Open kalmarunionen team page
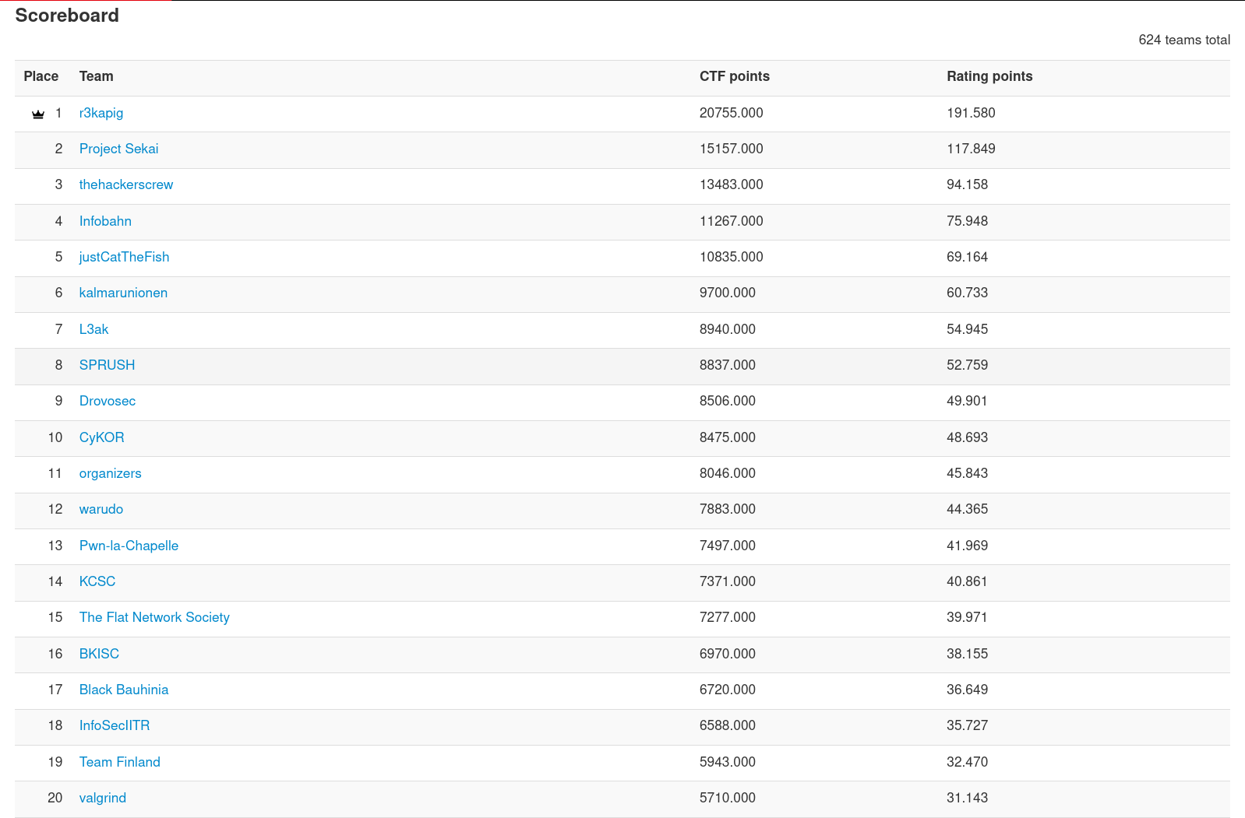Screen dimensions: 1245x818 pyautogui.click(x=123, y=293)
